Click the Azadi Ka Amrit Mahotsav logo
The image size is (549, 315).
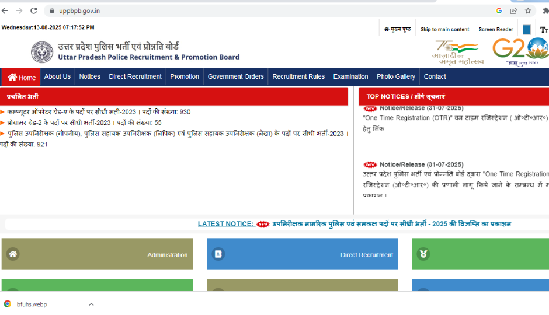point(458,52)
